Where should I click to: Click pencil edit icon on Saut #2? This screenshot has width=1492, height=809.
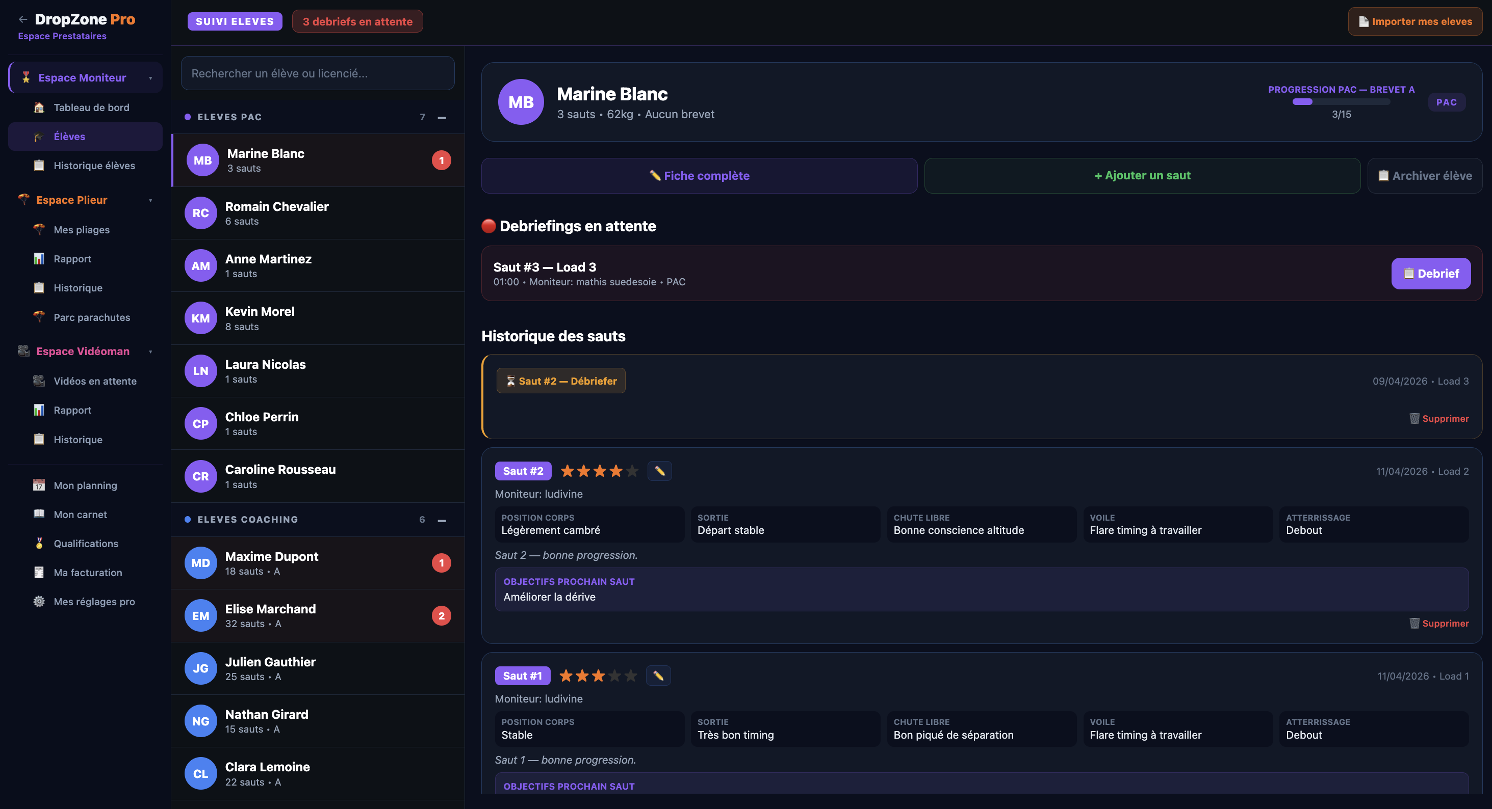[659, 471]
